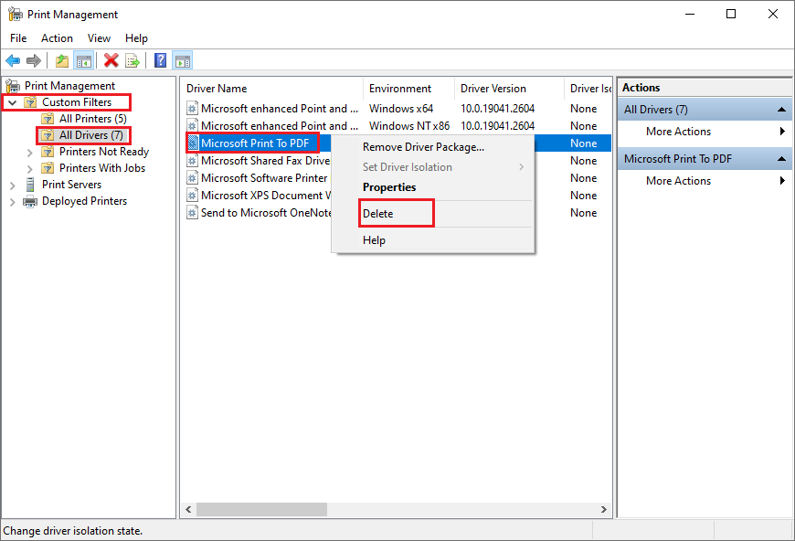Click the horizontal scrollbar thumb in driver list
Image resolution: width=795 pixels, height=541 pixels.
[x=261, y=509]
